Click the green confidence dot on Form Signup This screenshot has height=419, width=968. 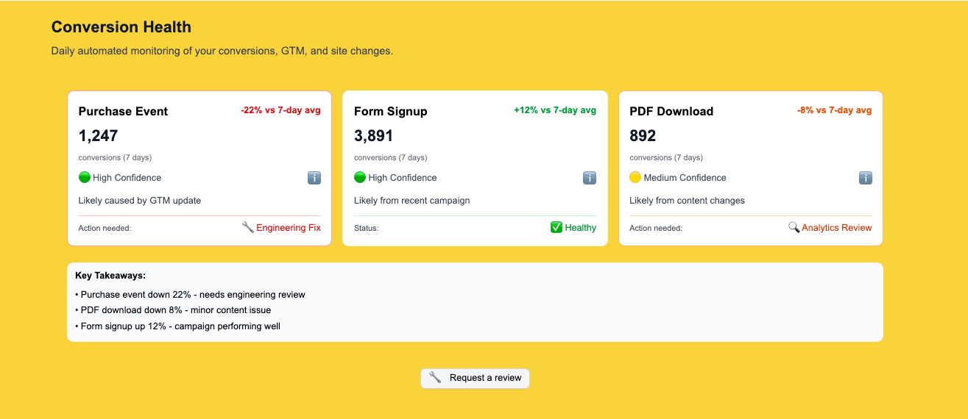pos(360,178)
